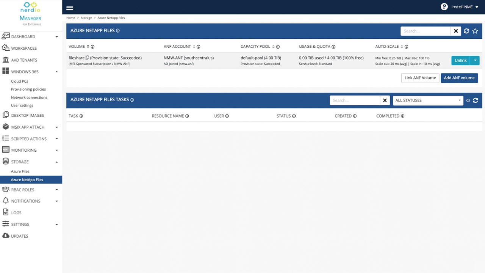
Task: Click the AVD Tenants building icon
Action: (x=6, y=60)
